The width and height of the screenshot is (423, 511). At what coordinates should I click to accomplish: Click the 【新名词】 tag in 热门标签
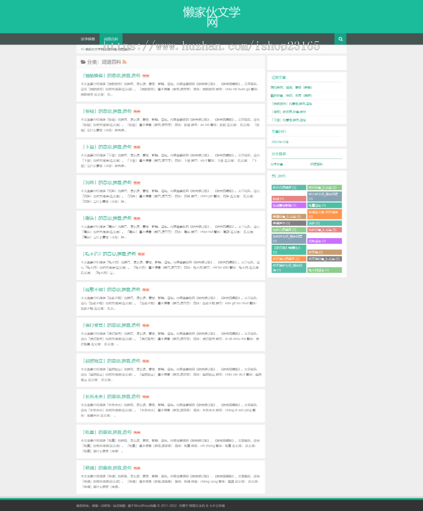pyautogui.click(x=289, y=250)
